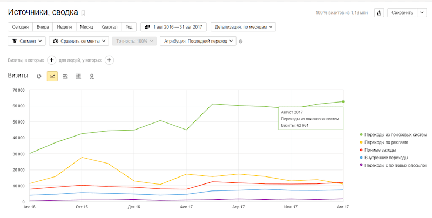
Task: Select the column chart view icon
Action: coord(79,77)
